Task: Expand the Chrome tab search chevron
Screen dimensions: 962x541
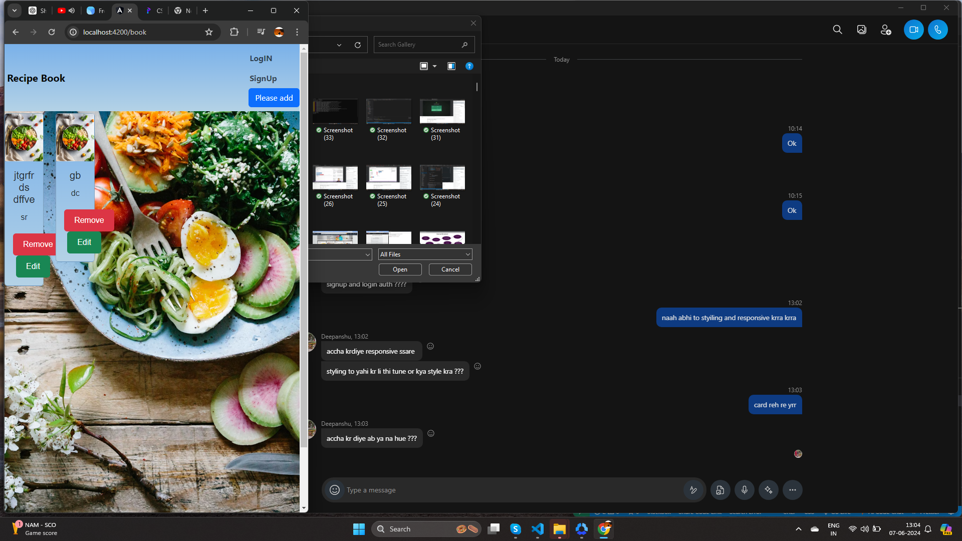Action: coord(15,11)
